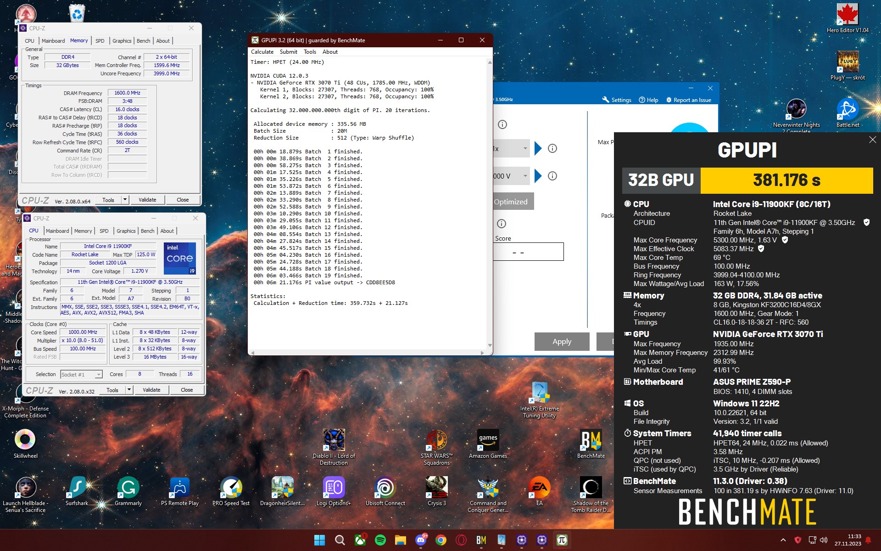Open the Tools menu in GPUPI
This screenshot has width=881, height=551.
(x=310, y=52)
